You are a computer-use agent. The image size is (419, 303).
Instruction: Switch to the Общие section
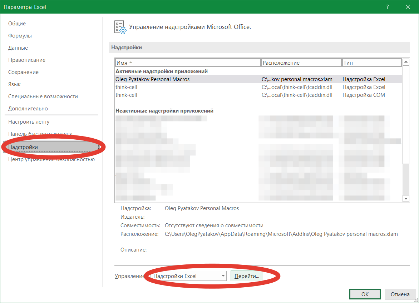18,23
